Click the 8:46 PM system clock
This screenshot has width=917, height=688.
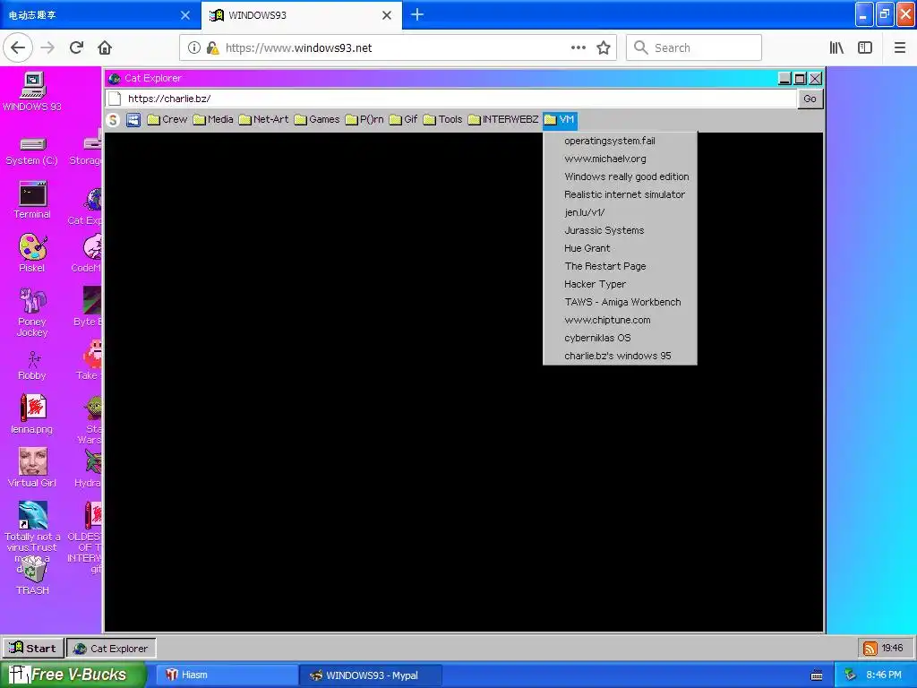pyautogui.click(x=884, y=675)
